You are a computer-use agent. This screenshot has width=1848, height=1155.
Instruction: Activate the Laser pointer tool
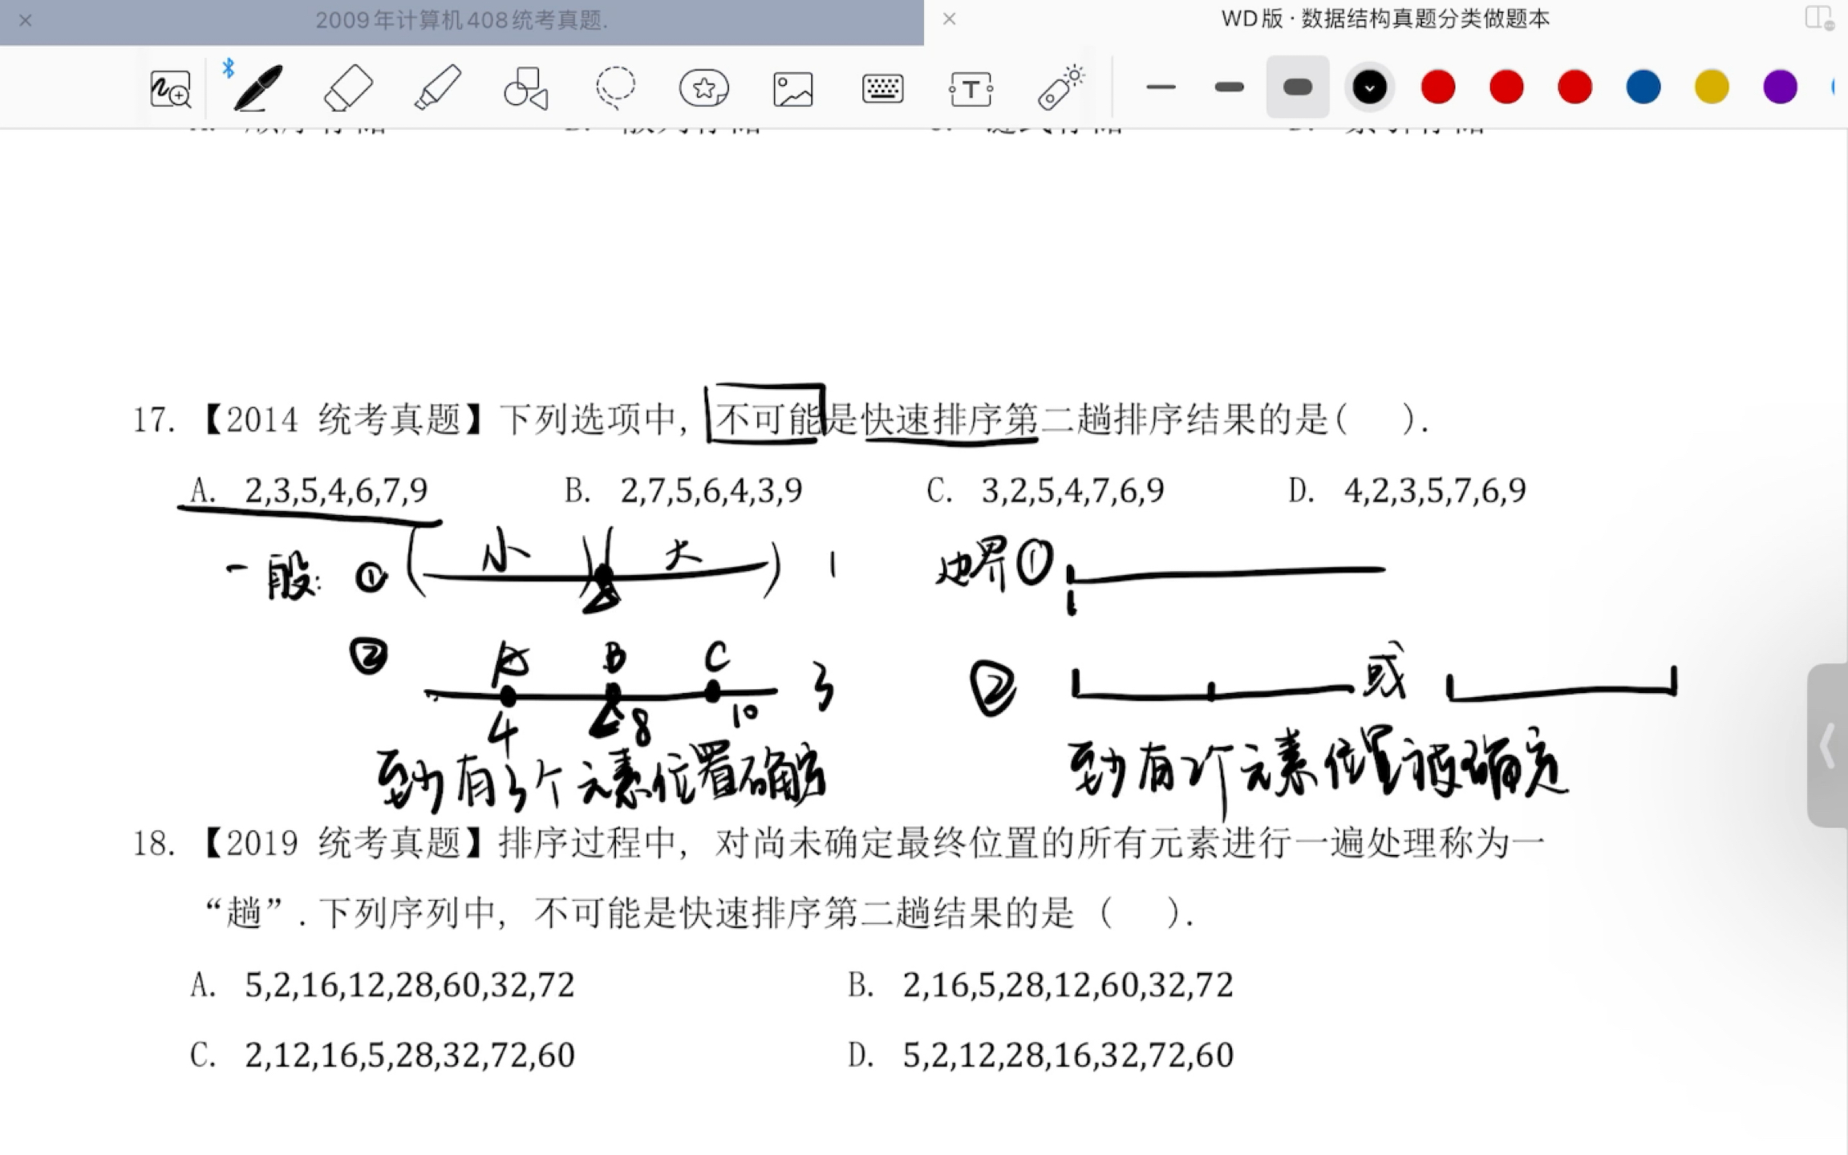point(1060,87)
